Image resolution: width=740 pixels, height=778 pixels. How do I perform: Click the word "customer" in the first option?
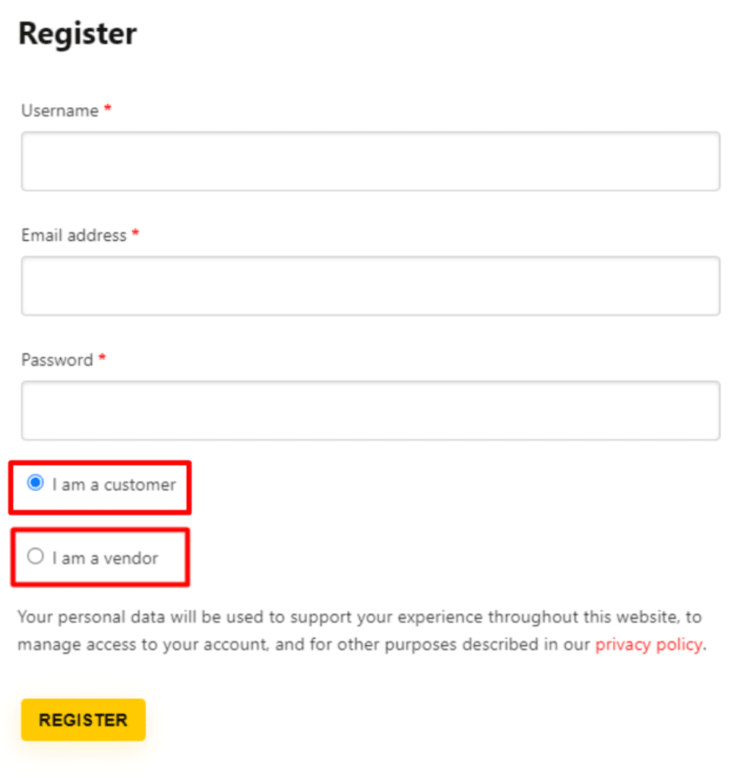tap(140, 485)
